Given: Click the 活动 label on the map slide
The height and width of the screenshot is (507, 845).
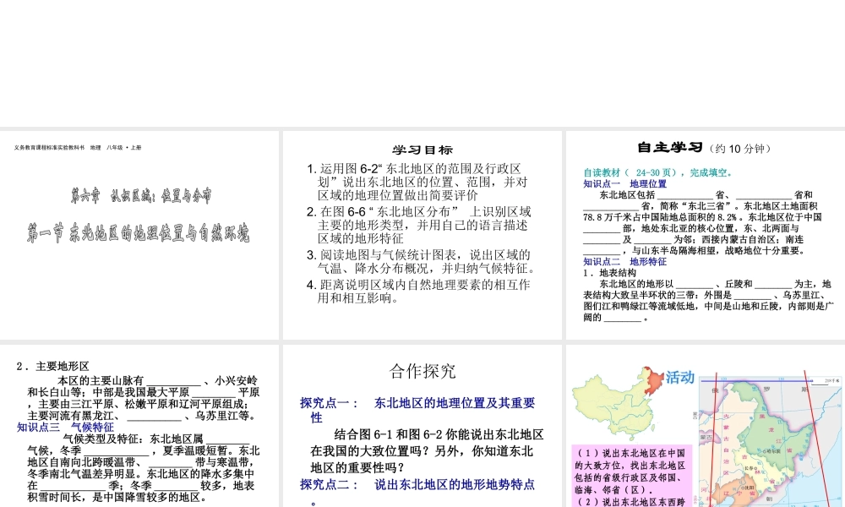Looking at the screenshot, I should point(679,377).
